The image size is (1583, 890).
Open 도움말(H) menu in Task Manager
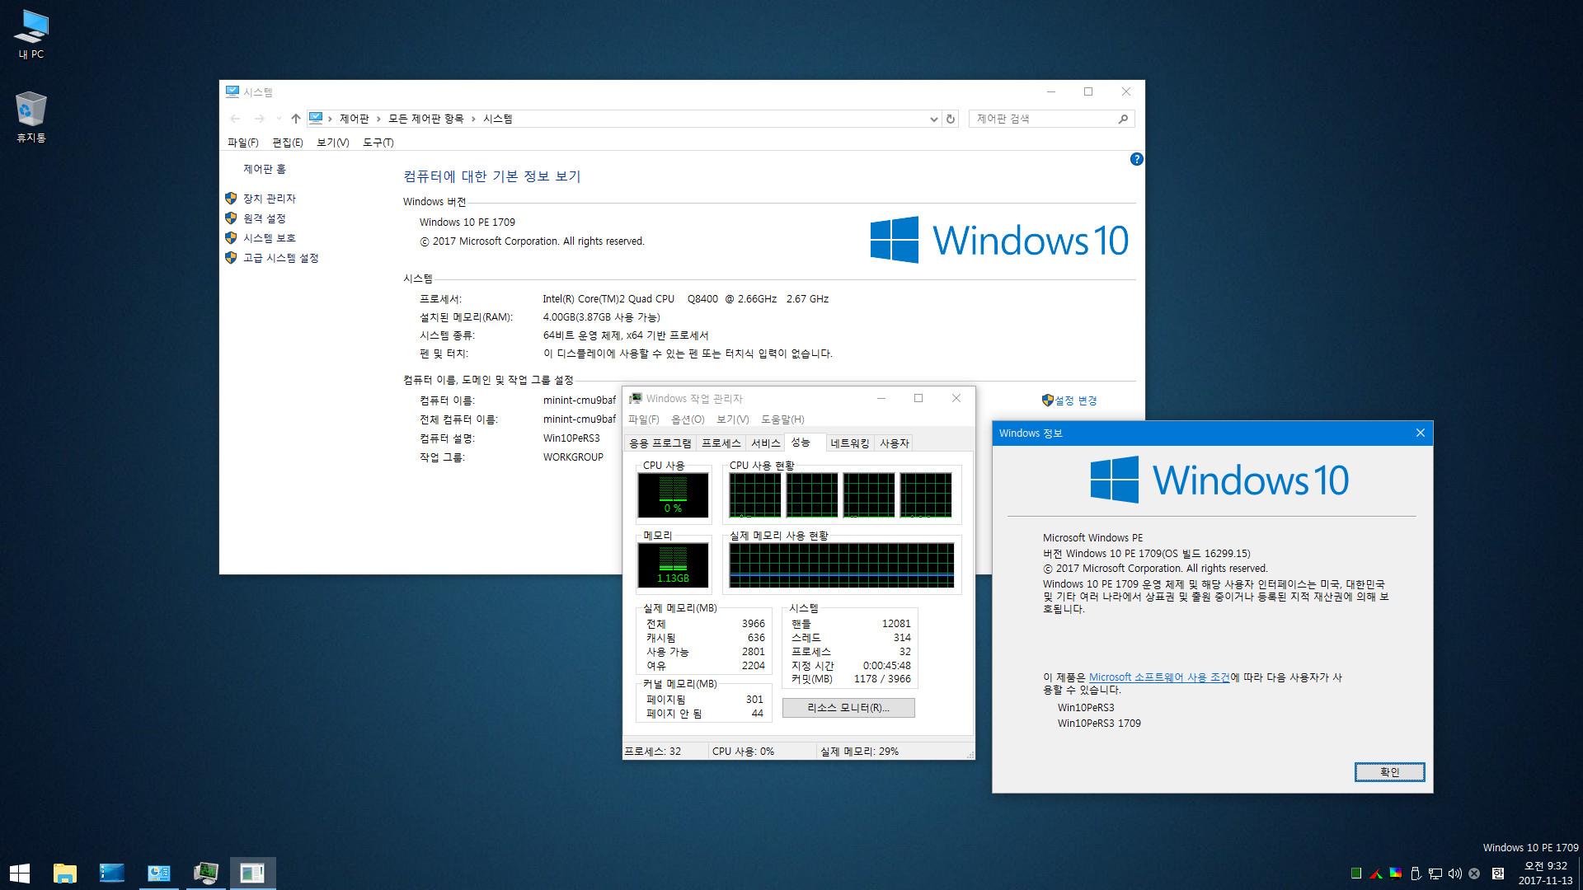click(x=782, y=419)
